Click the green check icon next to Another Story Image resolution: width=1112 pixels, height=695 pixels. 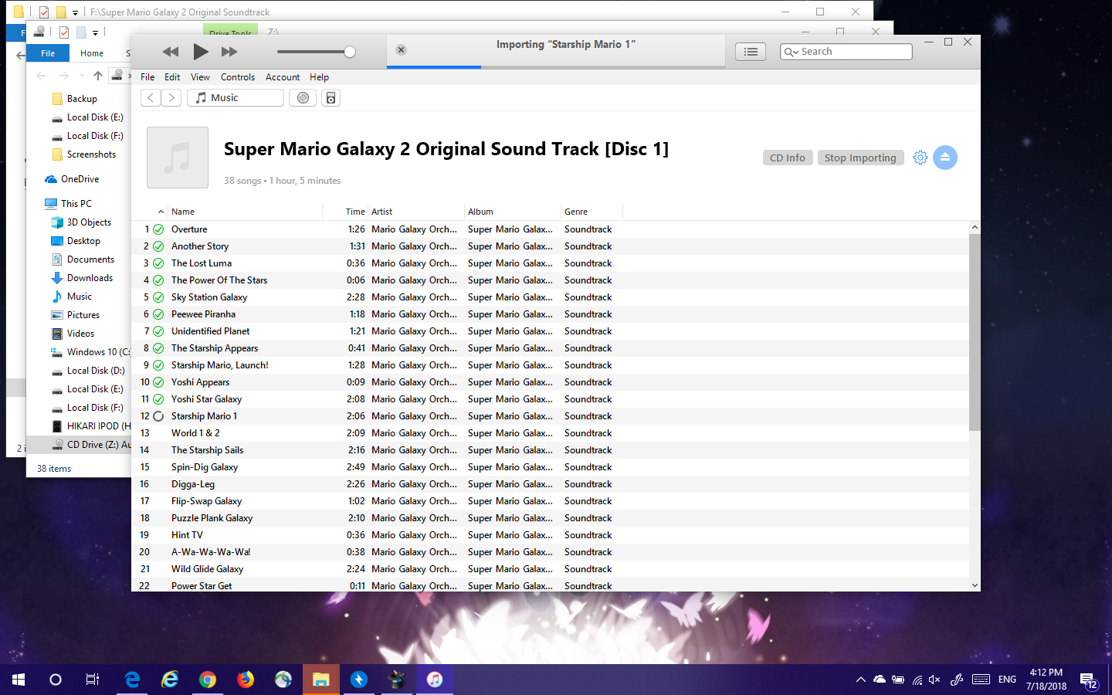tap(158, 246)
